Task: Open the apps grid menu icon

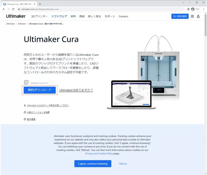Action: tap(192, 16)
